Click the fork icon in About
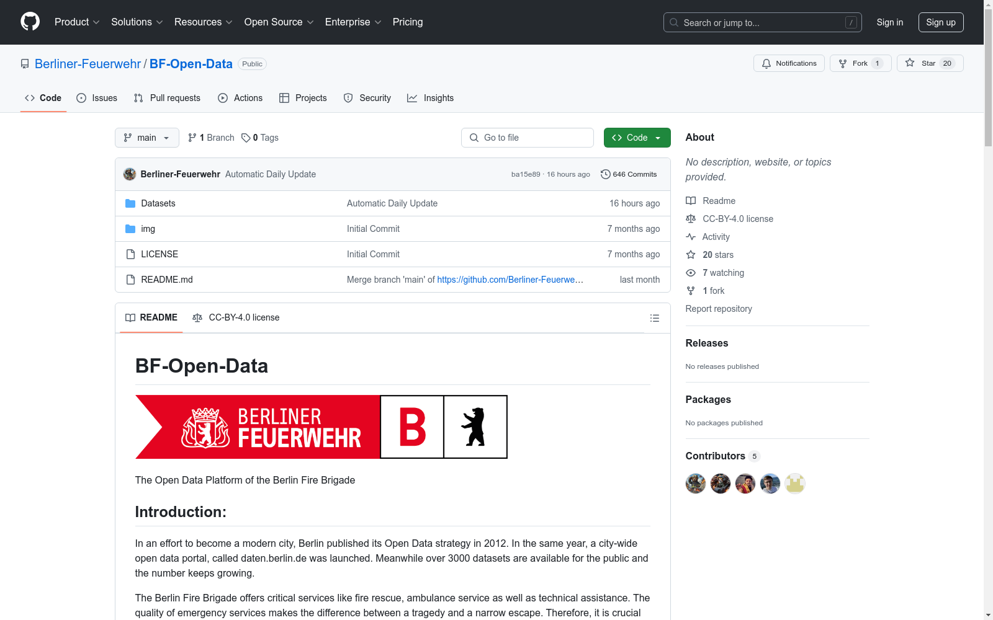Image resolution: width=993 pixels, height=620 pixels. (x=691, y=291)
